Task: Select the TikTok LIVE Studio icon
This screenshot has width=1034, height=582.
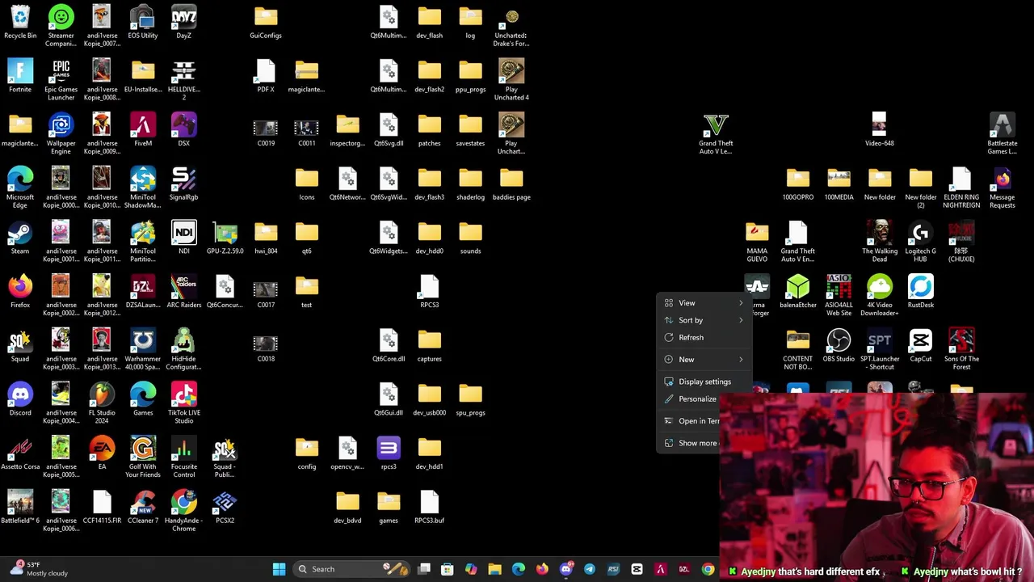Action: [183, 403]
